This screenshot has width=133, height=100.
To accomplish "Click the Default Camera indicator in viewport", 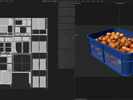I will click(121, 3).
